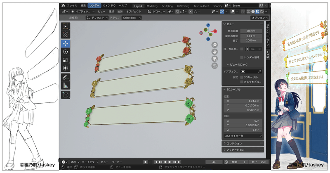Choose the Measure tool icon
Screen dimensions: 330x173
coord(66,85)
